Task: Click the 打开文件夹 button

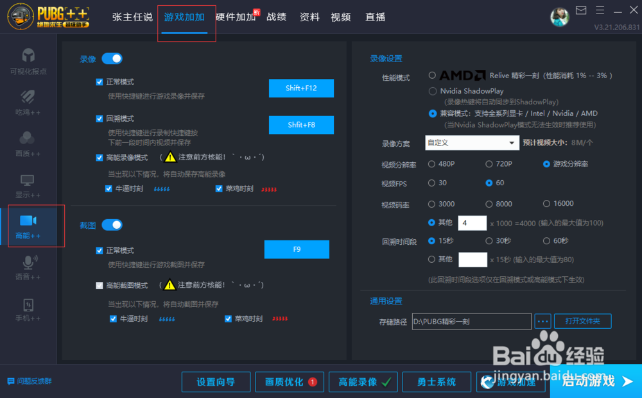Action: pos(583,321)
